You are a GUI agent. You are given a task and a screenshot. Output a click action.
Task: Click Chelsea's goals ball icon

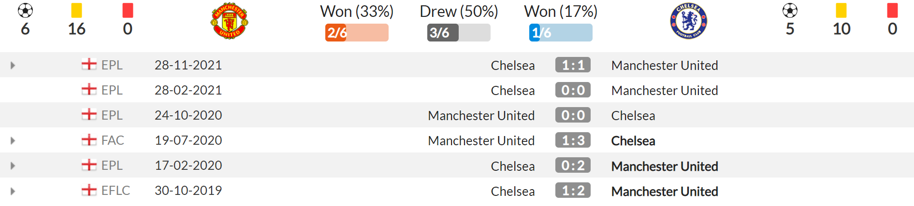tap(790, 11)
